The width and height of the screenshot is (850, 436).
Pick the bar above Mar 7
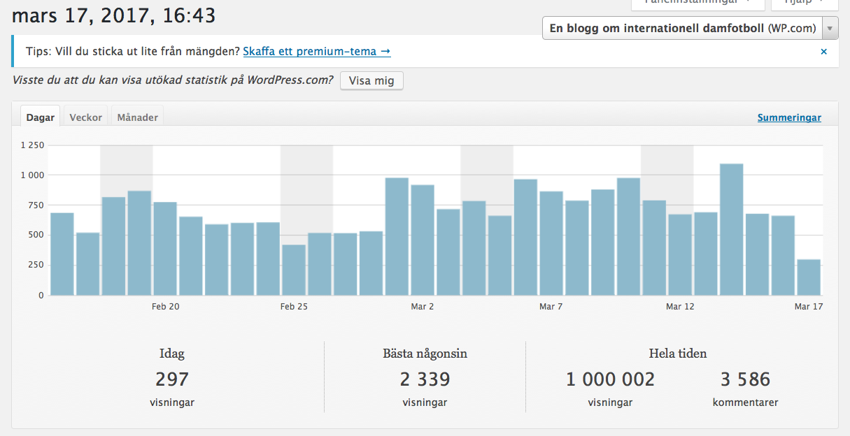(x=551, y=242)
